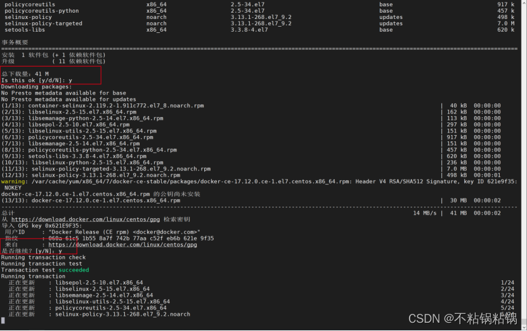Click the 'Downloading packages:' line
The image size is (527, 331).
click(x=37, y=87)
